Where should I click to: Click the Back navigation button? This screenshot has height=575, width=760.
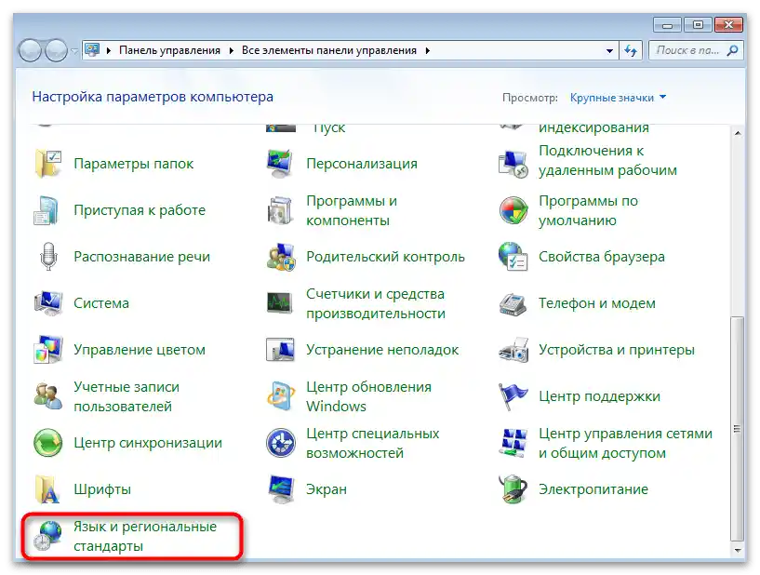coord(30,50)
